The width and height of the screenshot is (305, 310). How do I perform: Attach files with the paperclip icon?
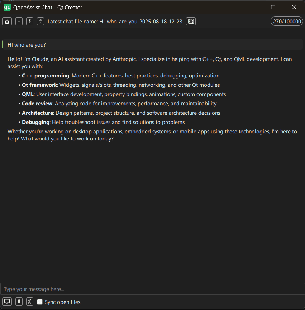click(19, 302)
